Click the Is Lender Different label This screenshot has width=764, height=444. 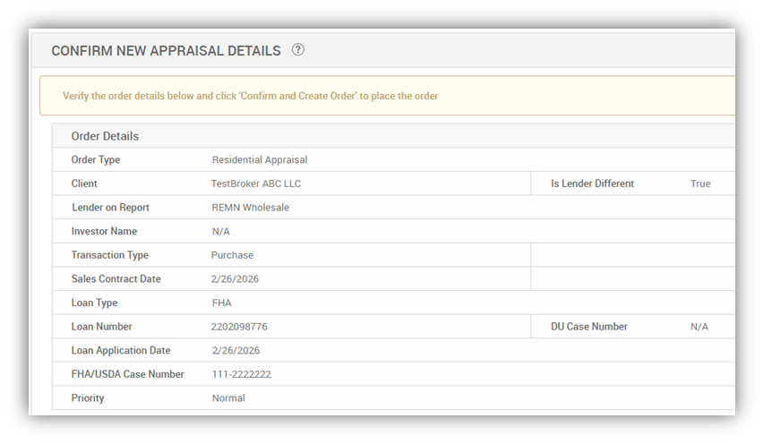[592, 184]
